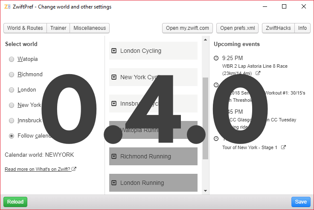Select the Richmond world radio button
The height and width of the screenshot is (210, 314).
point(12,75)
